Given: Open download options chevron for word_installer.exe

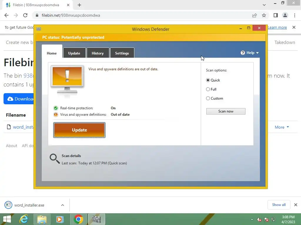Looking at the screenshot, I should [x=63, y=205].
